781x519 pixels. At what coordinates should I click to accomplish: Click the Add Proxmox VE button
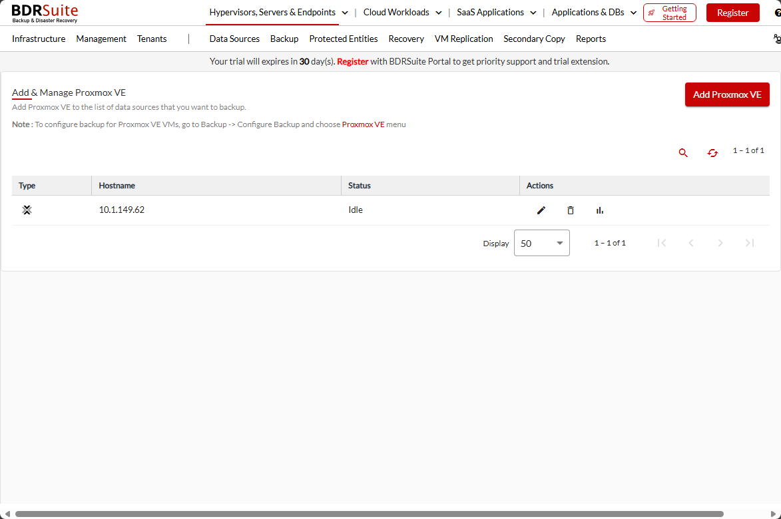[727, 94]
